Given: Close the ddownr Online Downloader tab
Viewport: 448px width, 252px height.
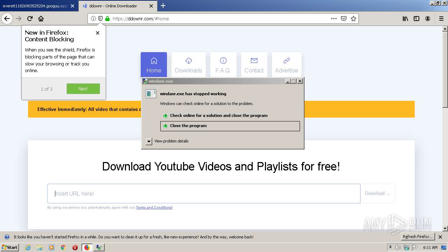Looking at the screenshot, I should [x=151, y=6].
